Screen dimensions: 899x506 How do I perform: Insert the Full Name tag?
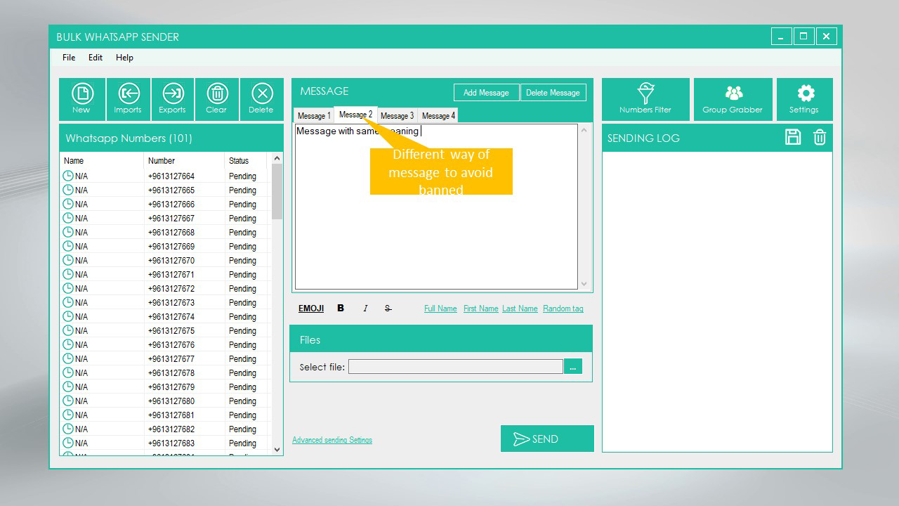(x=440, y=309)
